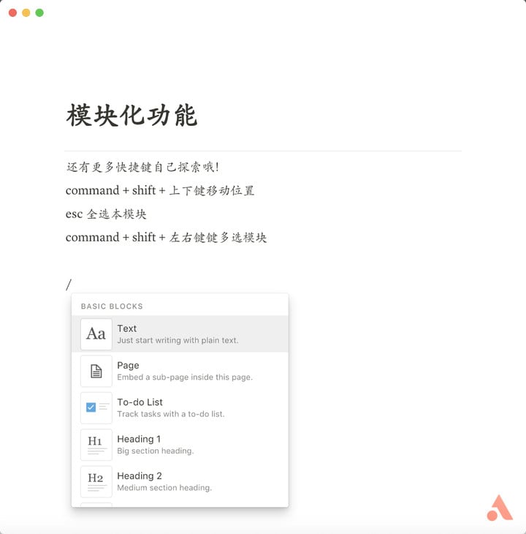The height and width of the screenshot is (534, 526).
Task: Choose Page to embed a sub-page
Action: pyautogui.click(x=180, y=371)
